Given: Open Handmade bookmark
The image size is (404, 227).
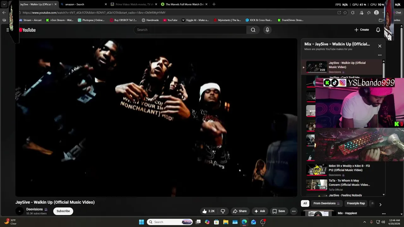Looking at the screenshot, I should point(150,20).
